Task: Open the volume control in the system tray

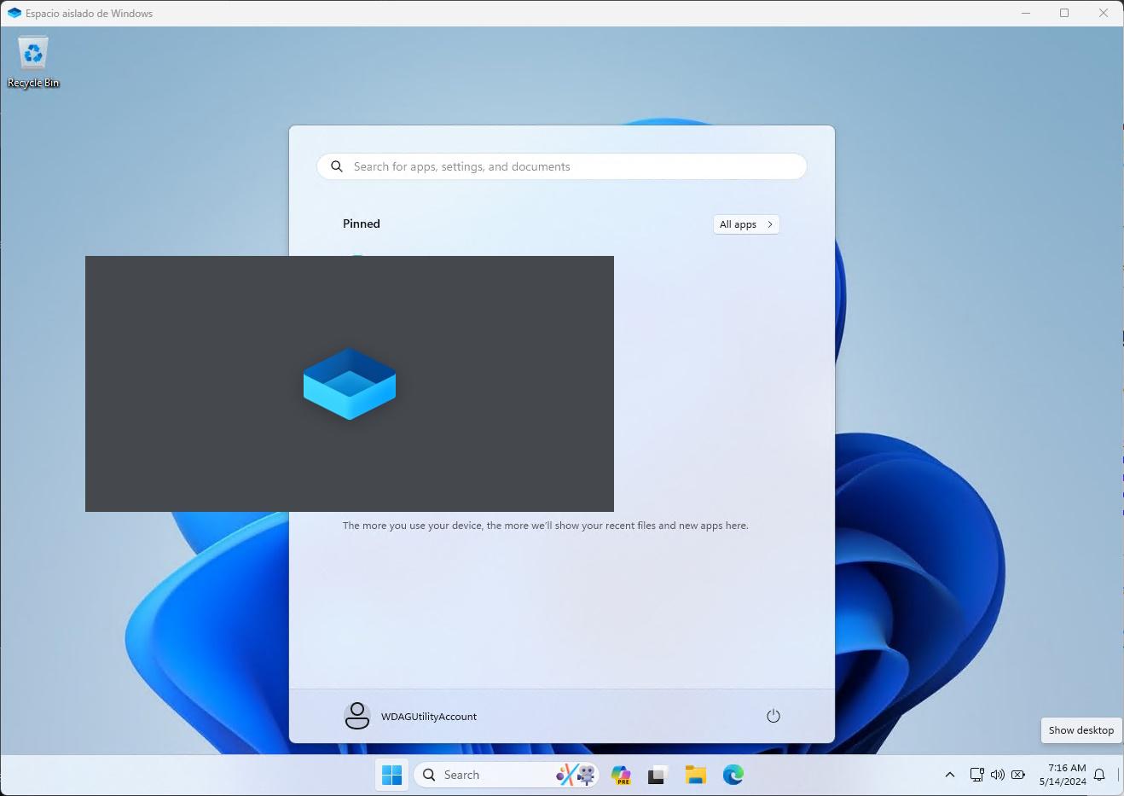Action: pyautogui.click(x=998, y=775)
